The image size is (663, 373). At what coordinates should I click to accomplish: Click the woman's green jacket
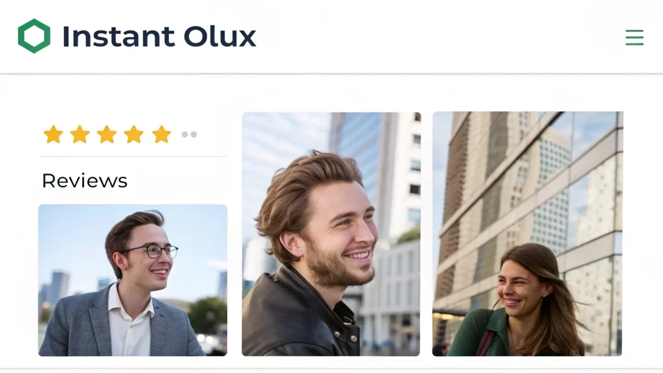click(478, 334)
